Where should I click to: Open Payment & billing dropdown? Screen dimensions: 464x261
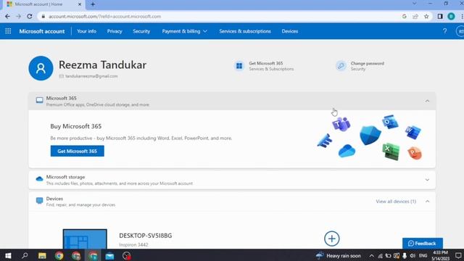[x=184, y=31]
